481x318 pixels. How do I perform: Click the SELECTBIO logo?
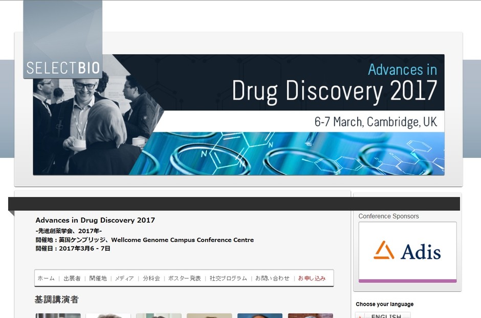pyautogui.click(x=63, y=39)
